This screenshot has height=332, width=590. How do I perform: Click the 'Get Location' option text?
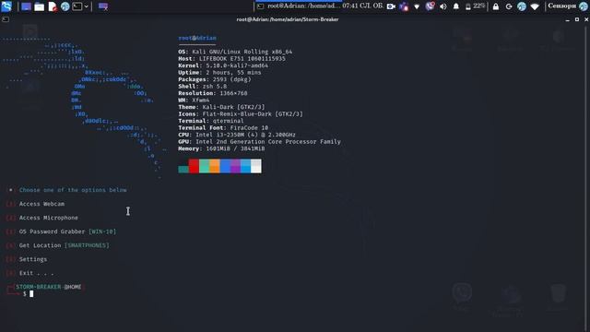click(x=40, y=245)
